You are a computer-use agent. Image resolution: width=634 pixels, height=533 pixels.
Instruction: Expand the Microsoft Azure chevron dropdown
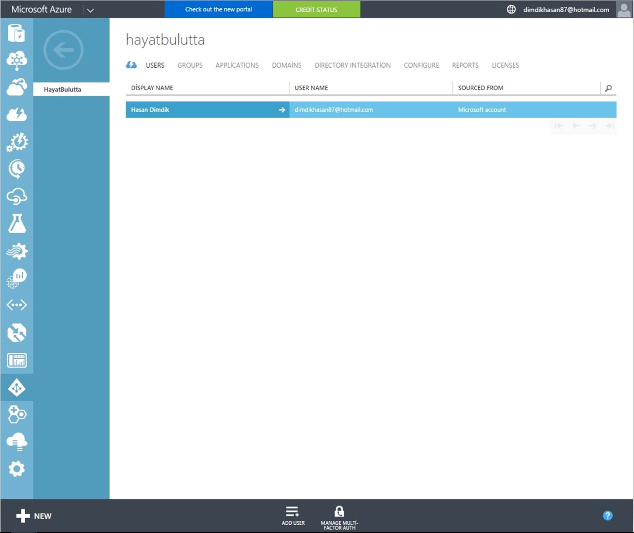coord(90,10)
